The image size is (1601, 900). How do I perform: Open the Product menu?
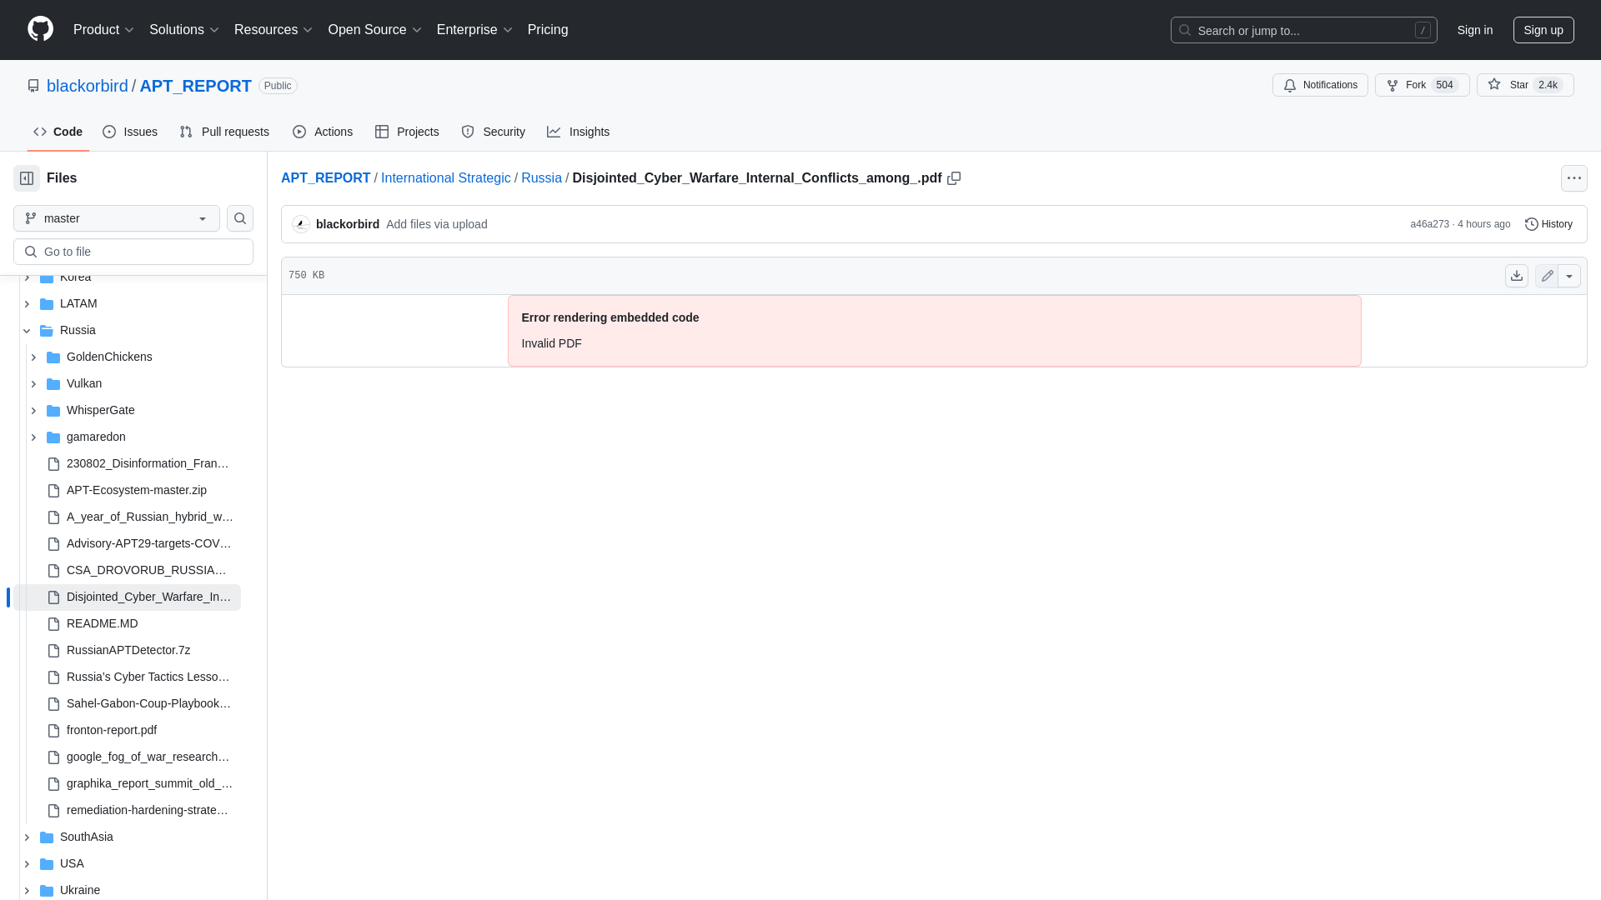pyautogui.click(x=103, y=30)
